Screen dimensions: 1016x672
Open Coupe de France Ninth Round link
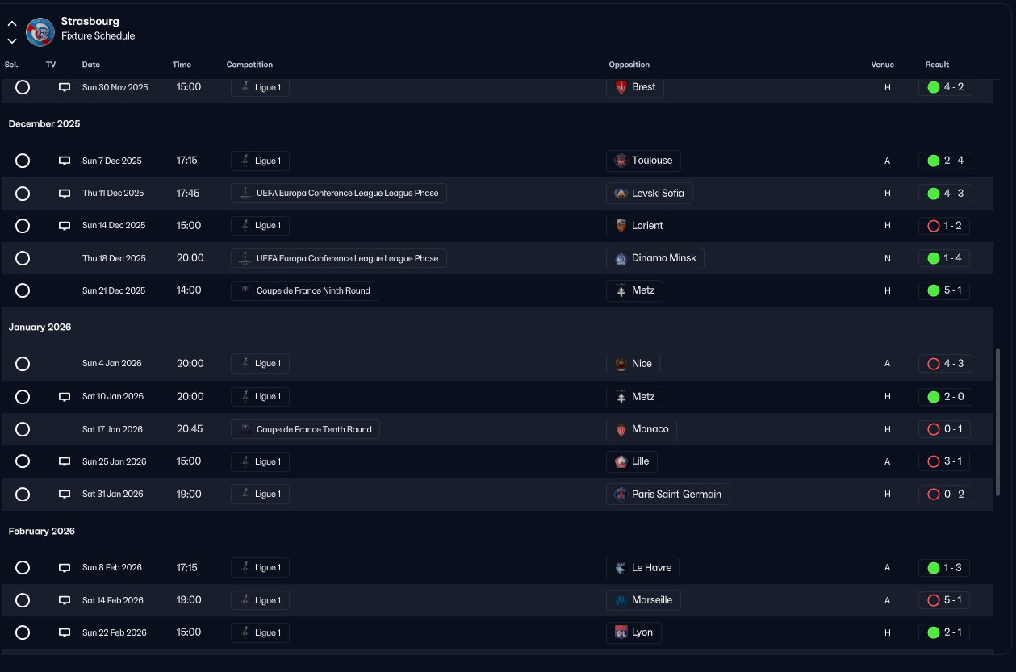click(304, 290)
